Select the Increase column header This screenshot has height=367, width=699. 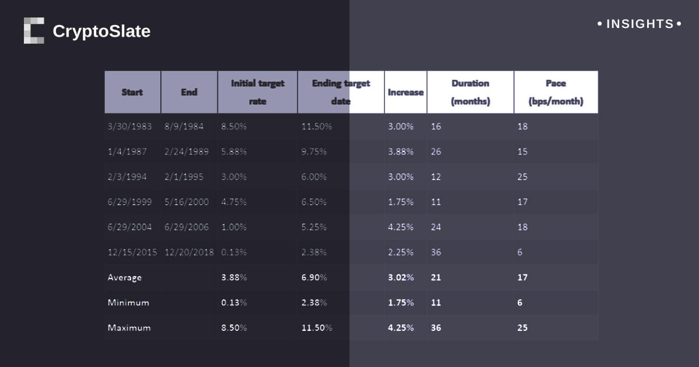pos(405,92)
